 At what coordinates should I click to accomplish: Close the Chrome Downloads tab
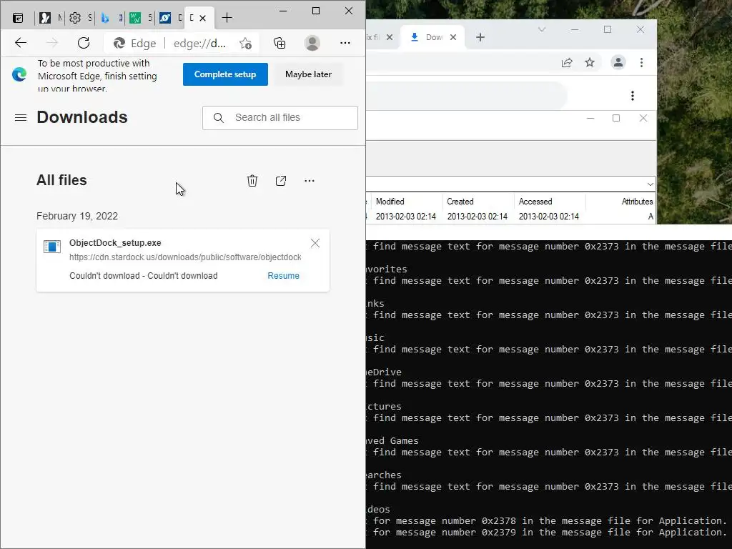coord(452,37)
